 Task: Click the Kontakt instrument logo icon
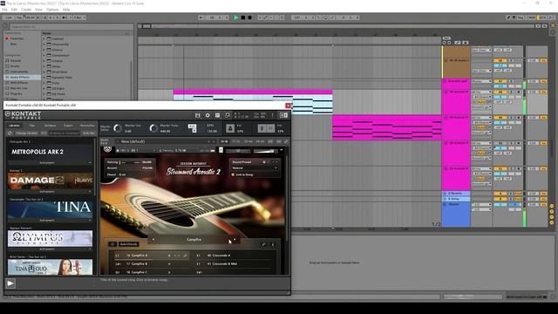(x=107, y=149)
